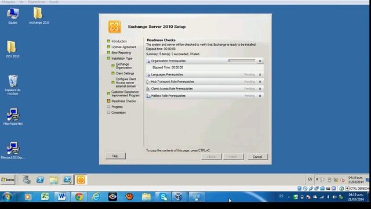
Task: Open the ECH 2010 desktop folder
Action: click(12, 49)
